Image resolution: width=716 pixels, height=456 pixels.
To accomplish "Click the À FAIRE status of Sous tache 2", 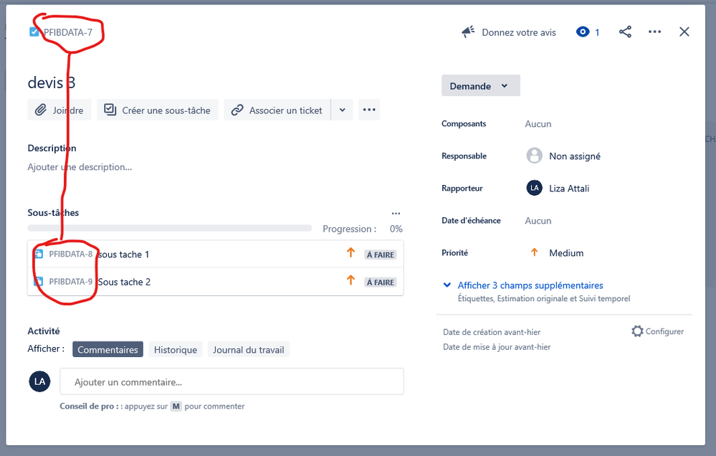I will pyautogui.click(x=380, y=282).
